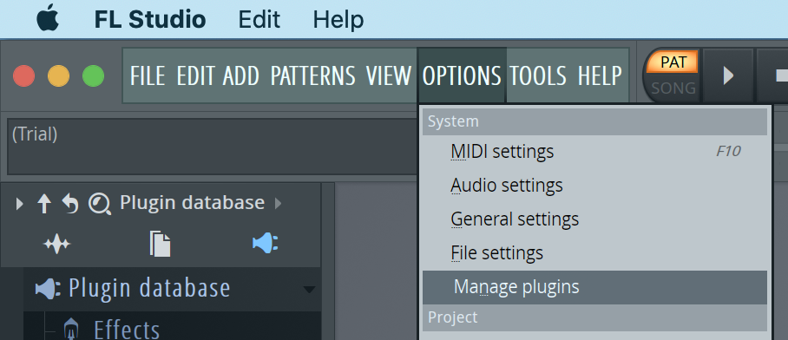
Task: Expand the arrow after Plugin database breadcrumb
Action: pos(278,204)
